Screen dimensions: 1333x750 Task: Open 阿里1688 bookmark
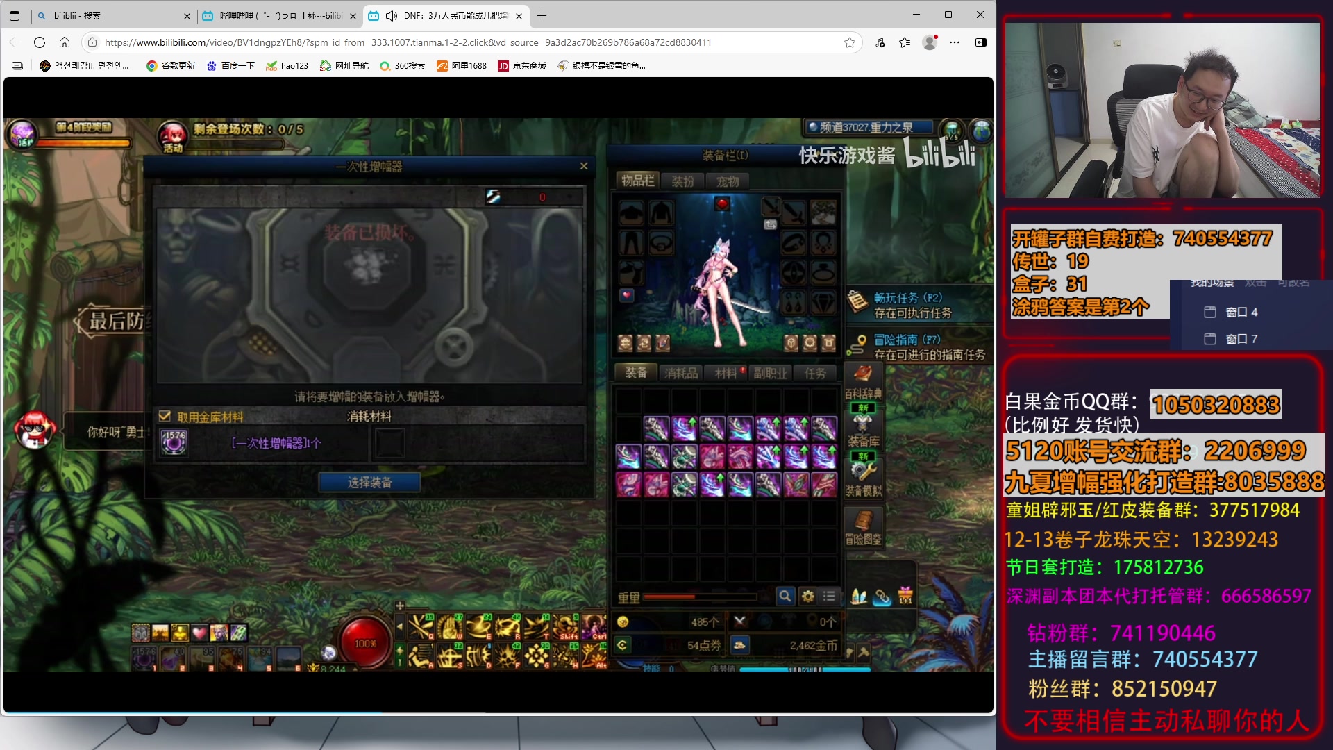[462, 66]
